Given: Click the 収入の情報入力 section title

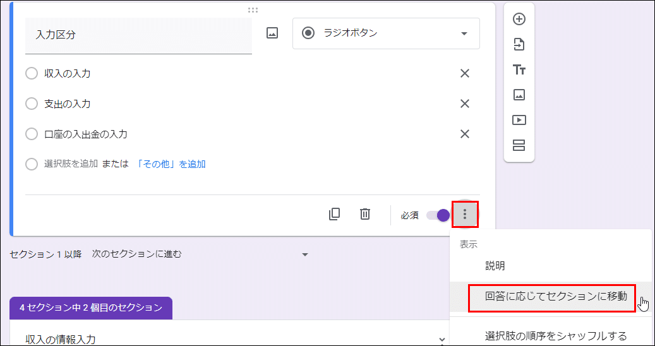Looking at the screenshot, I should tap(60, 339).
